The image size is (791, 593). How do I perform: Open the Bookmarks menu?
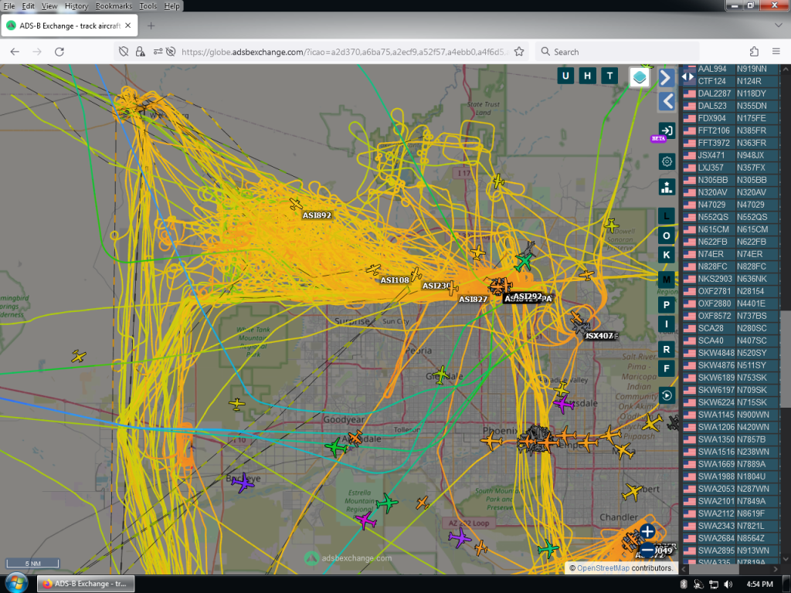click(x=114, y=6)
